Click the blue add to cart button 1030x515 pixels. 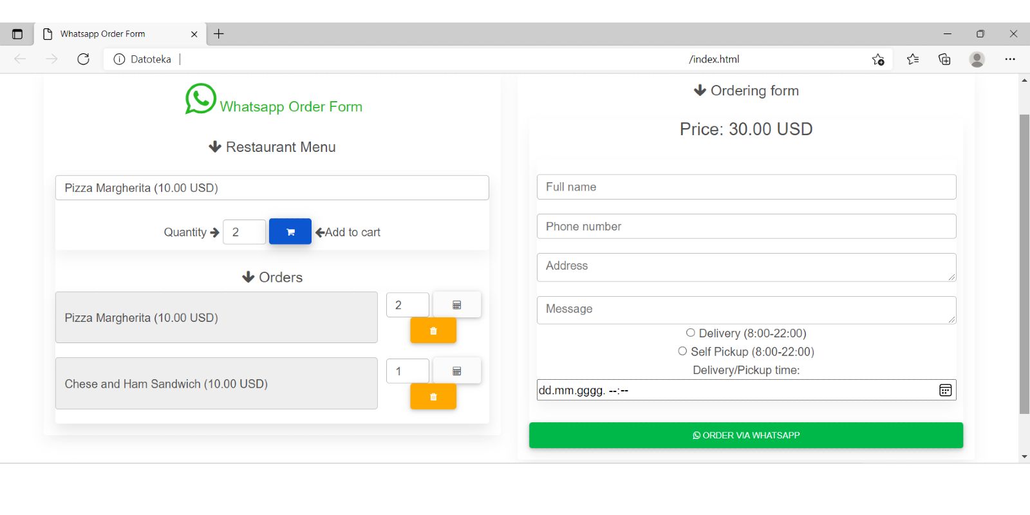click(290, 232)
